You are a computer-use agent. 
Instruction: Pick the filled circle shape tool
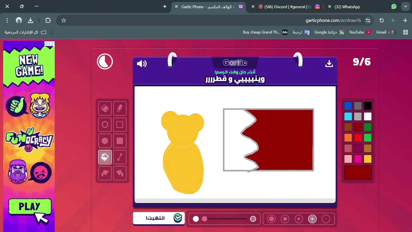click(x=105, y=141)
